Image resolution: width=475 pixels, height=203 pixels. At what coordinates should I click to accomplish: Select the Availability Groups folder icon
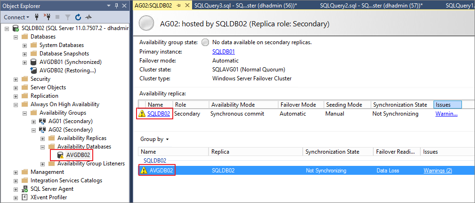point(33,113)
